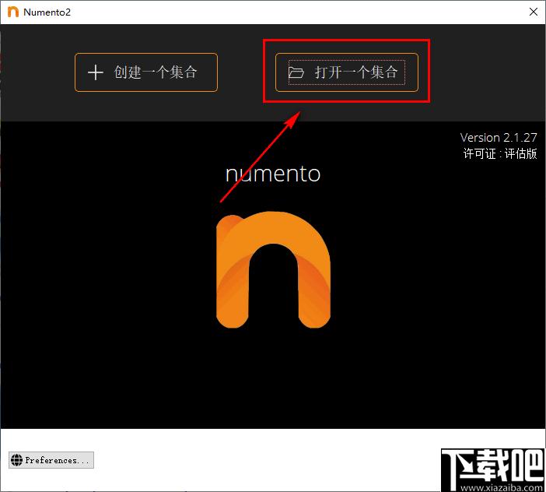Click the 创建一个集合 button
The image size is (546, 492).
[x=146, y=72]
